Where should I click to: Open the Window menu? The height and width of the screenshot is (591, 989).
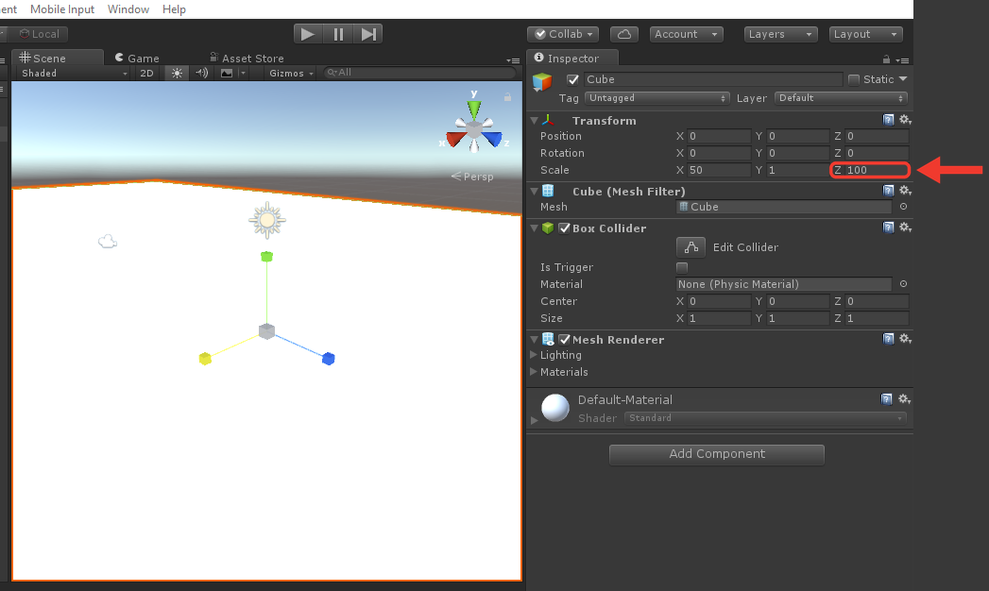[x=128, y=9]
